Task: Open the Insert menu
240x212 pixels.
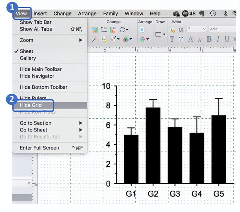Action: (40, 13)
